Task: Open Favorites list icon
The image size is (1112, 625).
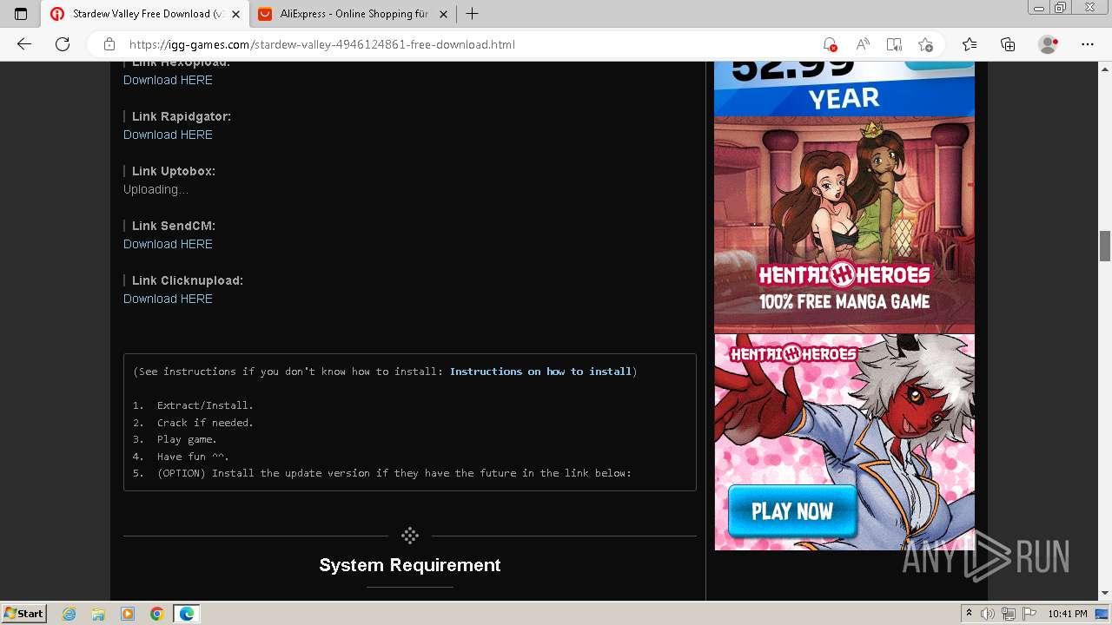Action: point(970,44)
